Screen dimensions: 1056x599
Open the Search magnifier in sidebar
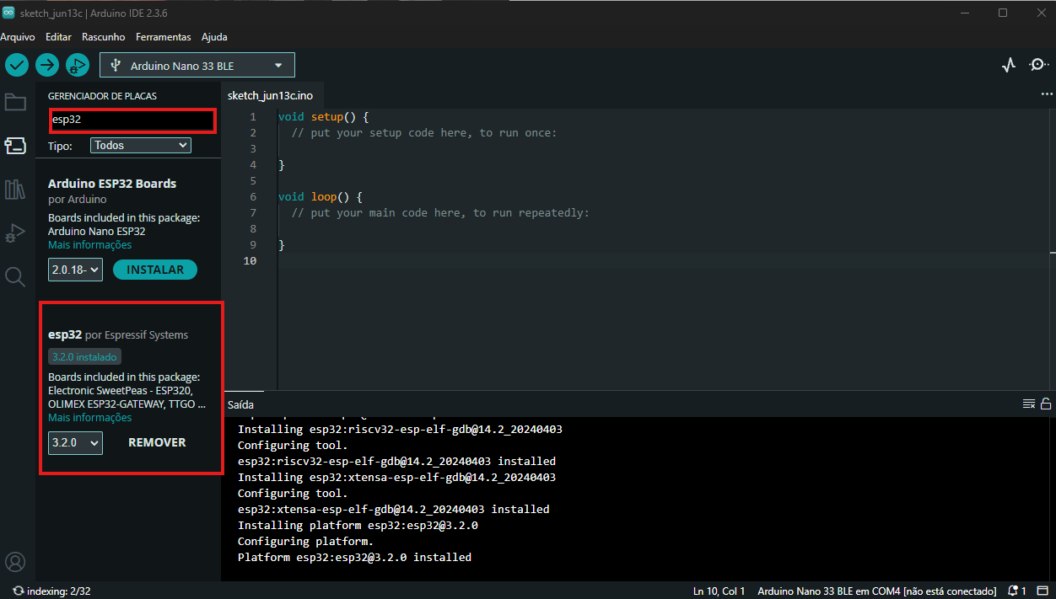pos(15,276)
